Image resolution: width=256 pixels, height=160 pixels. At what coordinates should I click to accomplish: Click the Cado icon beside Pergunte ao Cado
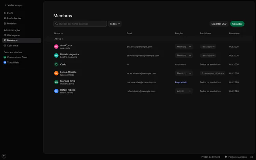tap(226, 157)
